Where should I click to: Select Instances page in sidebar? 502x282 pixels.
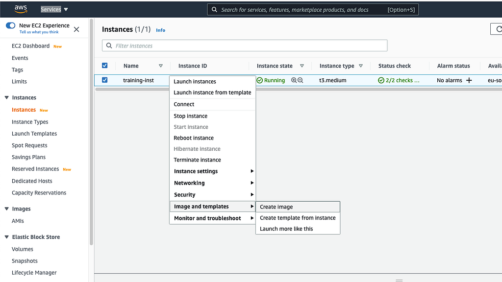click(24, 110)
